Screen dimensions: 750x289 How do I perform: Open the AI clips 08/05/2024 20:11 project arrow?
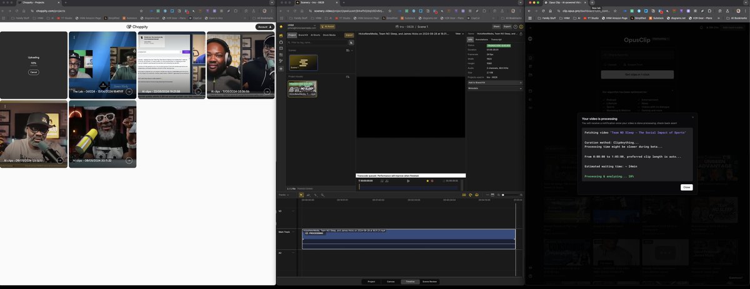coord(129,160)
